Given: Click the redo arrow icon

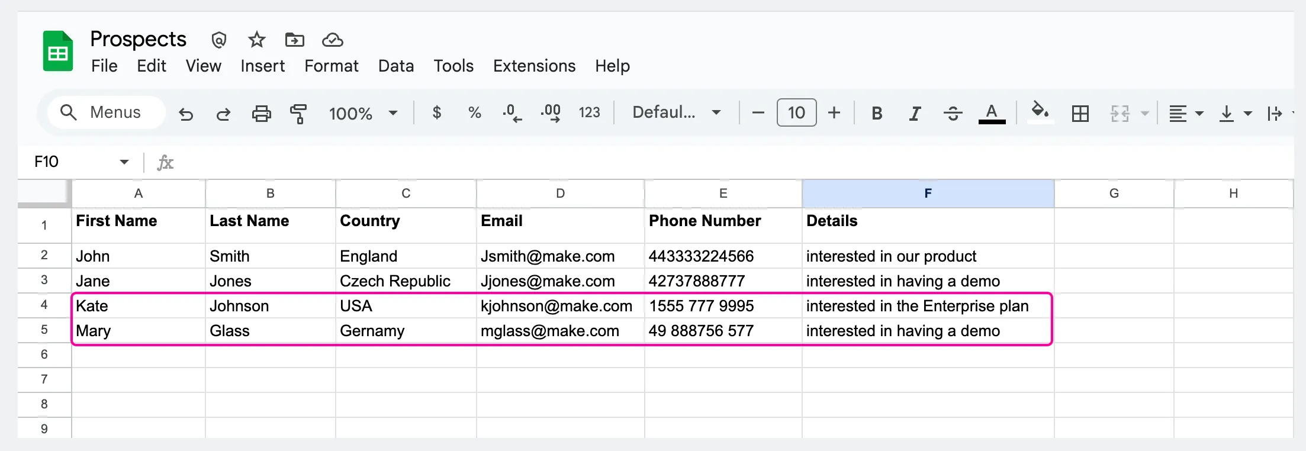Looking at the screenshot, I should 223,113.
